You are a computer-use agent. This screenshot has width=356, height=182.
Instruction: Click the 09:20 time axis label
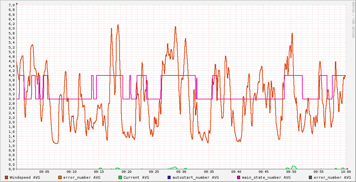[126, 172]
